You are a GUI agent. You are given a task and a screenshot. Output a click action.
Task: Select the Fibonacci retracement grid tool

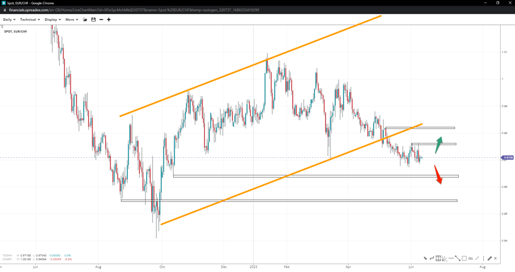[x=438, y=258]
